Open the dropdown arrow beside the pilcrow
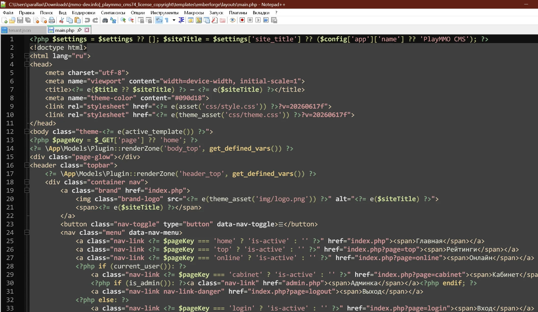Viewport: 538px width, 312px height. click(x=174, y=20)
